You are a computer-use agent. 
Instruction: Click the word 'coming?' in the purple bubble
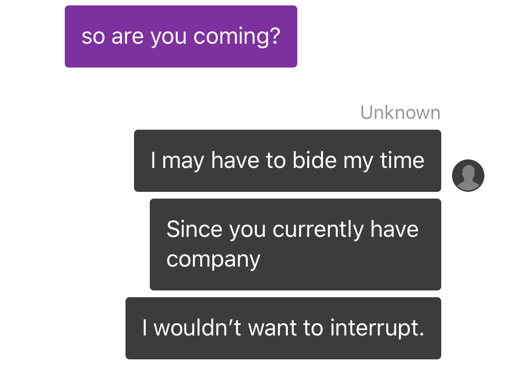(237, 37)
